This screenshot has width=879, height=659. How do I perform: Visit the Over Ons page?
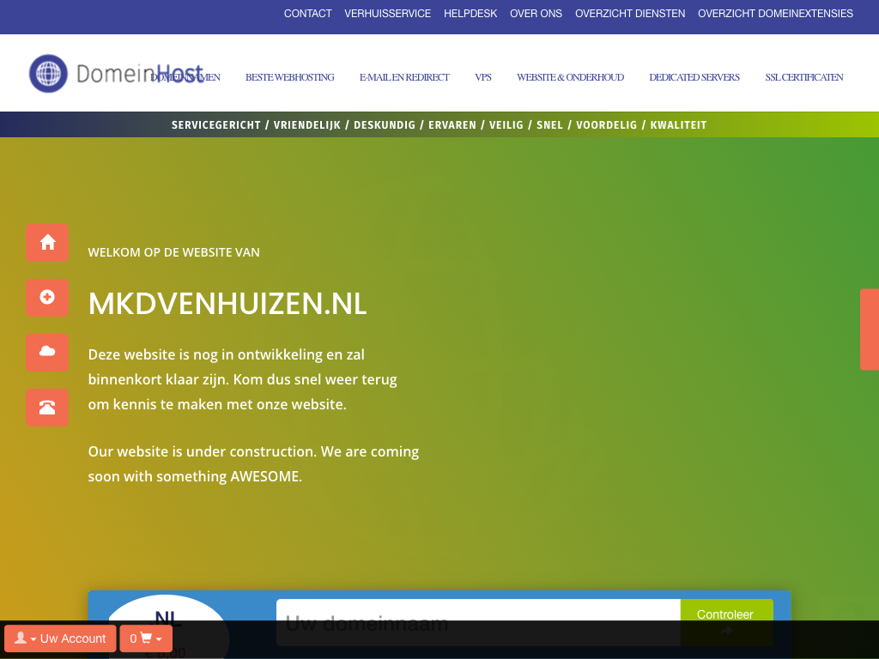pyautogui.click(x=536, y=14)
